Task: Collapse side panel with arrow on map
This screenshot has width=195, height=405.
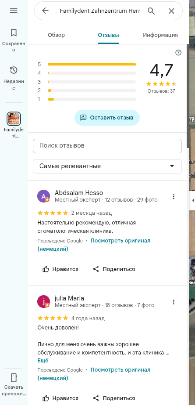Action: (192, 200)
